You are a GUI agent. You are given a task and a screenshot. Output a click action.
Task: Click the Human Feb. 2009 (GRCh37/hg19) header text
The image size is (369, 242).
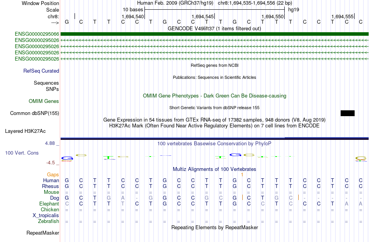coord(175,3)
